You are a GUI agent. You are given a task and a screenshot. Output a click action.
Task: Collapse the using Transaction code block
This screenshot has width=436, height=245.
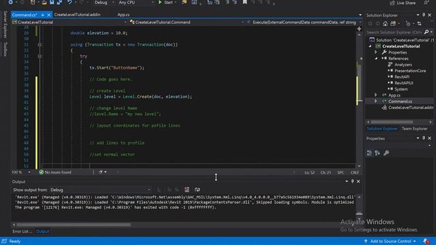click(x=40, y=44)
